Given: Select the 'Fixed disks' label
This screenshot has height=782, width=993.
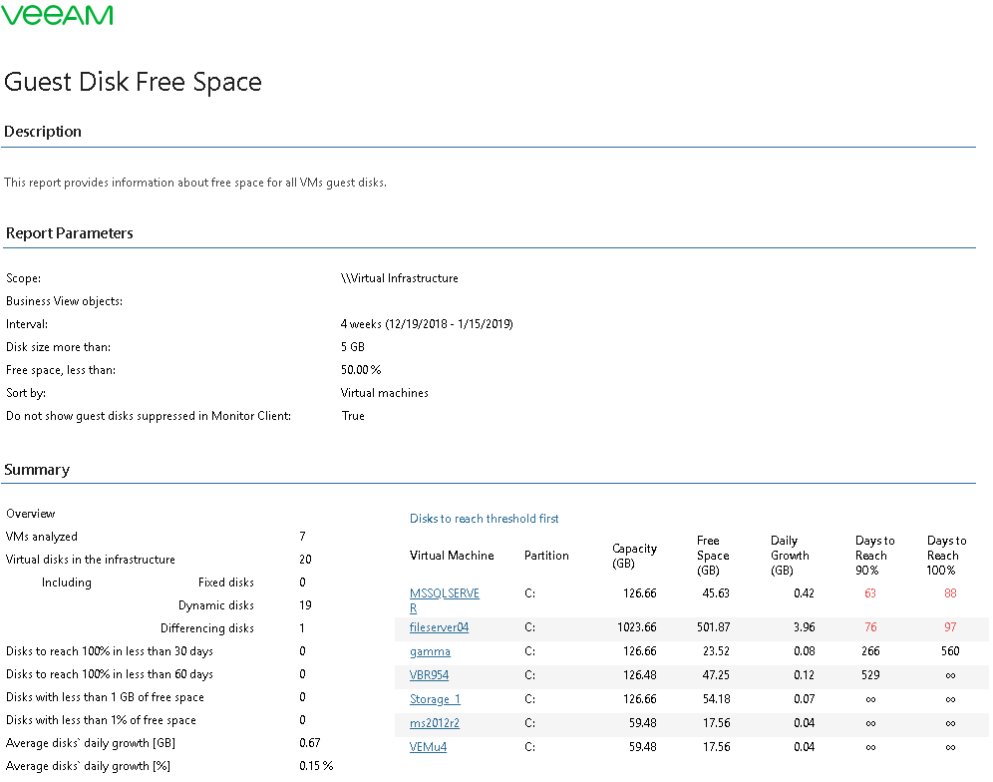Looking at the screenshot, I should click(226, 582).
